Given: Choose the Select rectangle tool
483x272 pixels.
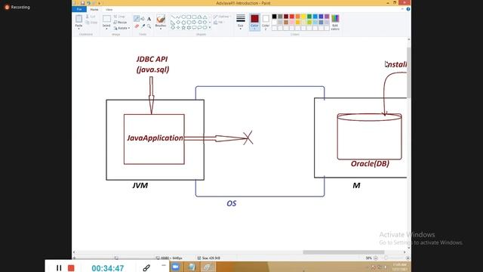Looking at the screenshot, I should (106, 19).
